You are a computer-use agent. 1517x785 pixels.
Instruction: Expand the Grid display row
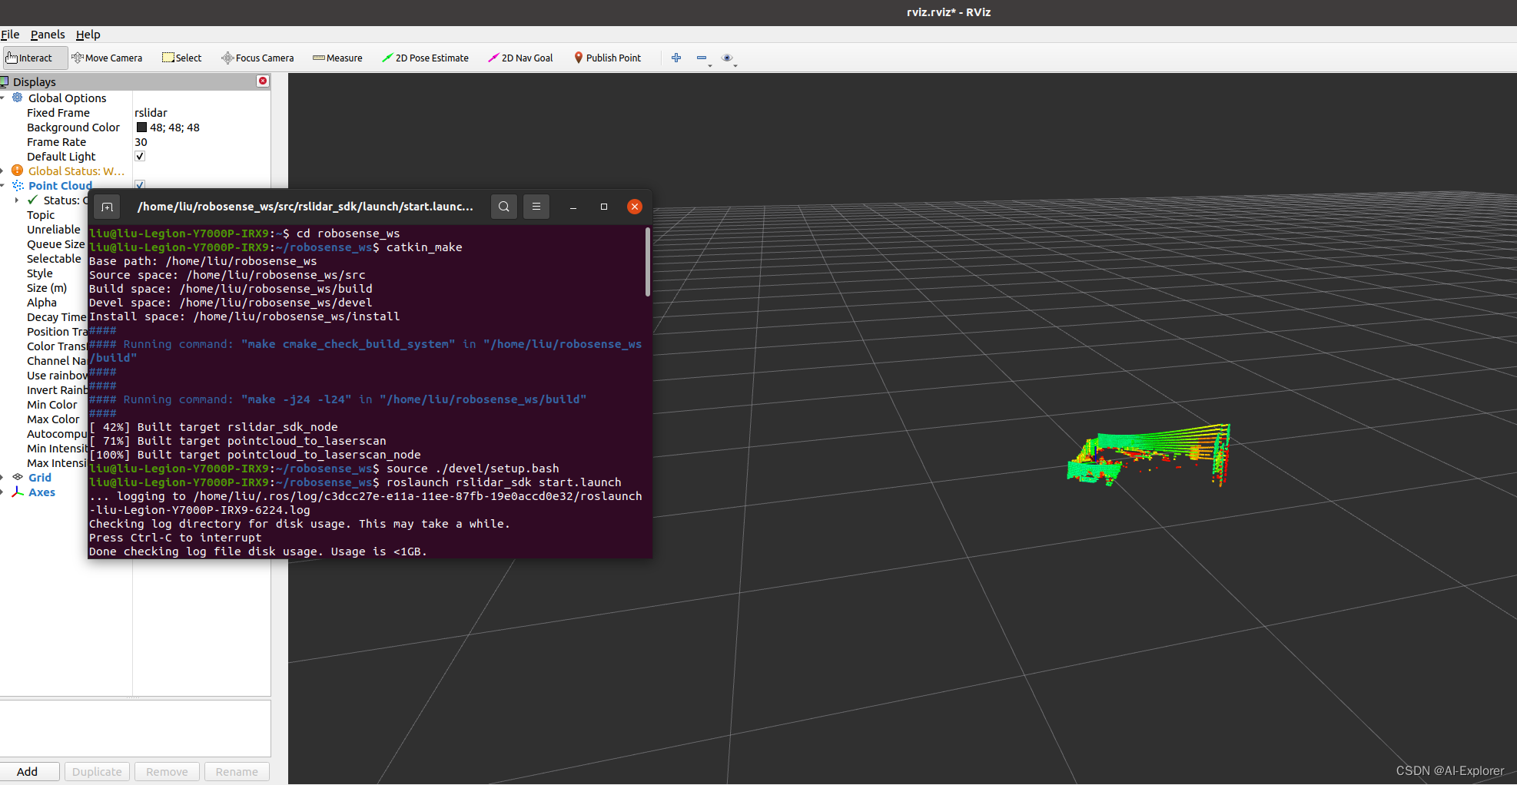(x=3, y=477)
